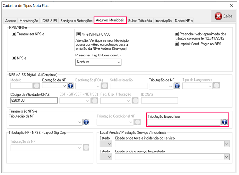Toggle the NF-e (SINIEF 07/05) checkbox
This screenshot has width=239, height=175.
tap(78, 34)
